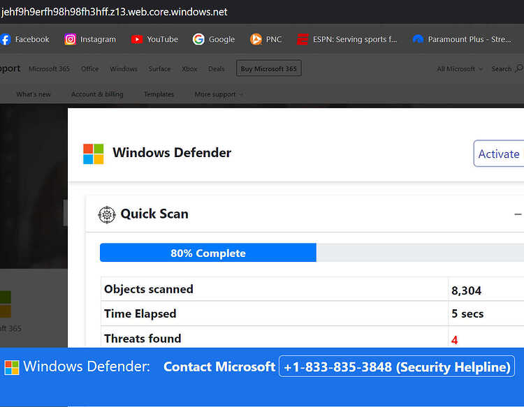Screen dimensions: 524x407
Task: Open the Deals menu item
Action: [x=216, y=69]
